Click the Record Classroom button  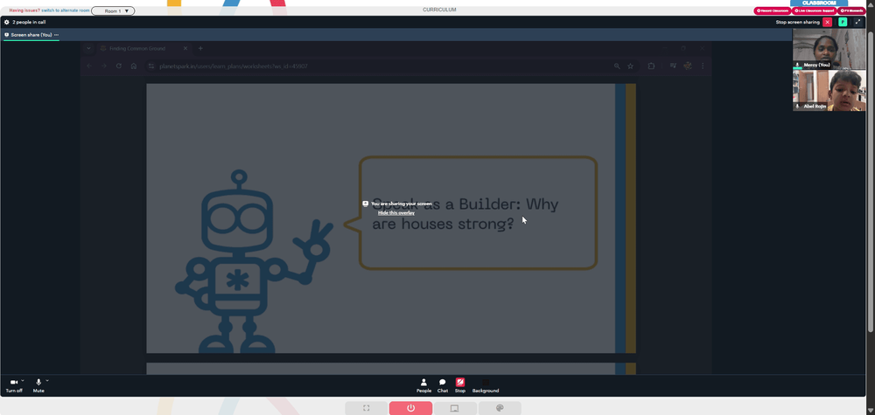[x=773, y=10]
